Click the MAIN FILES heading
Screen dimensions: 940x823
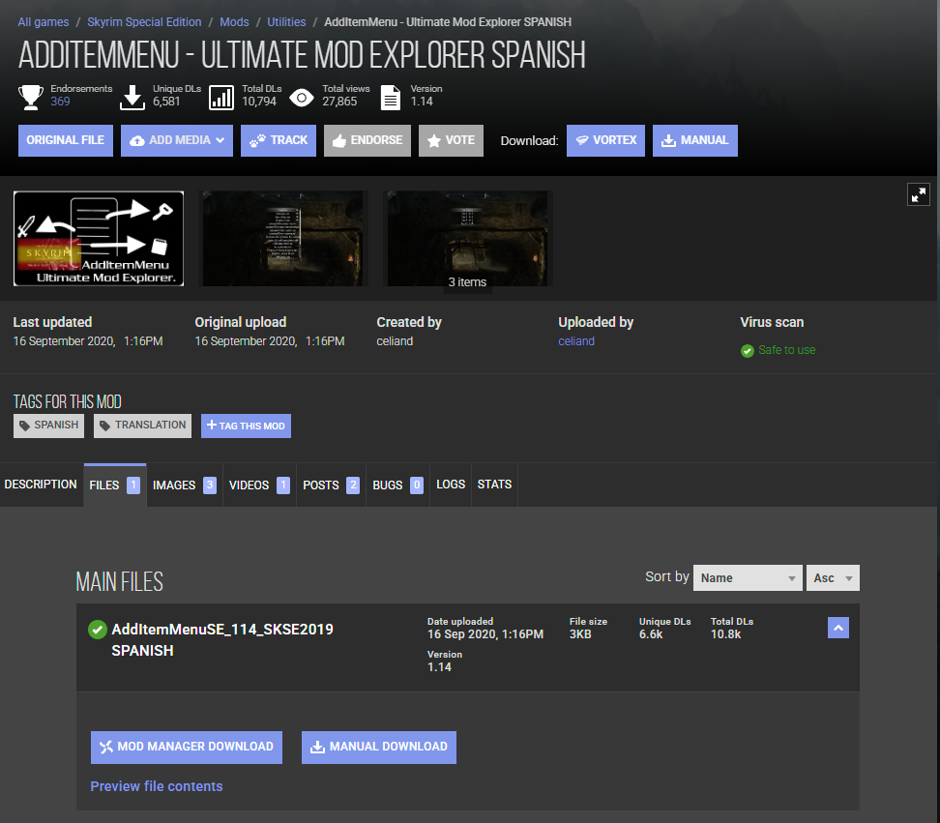[119, 582]
